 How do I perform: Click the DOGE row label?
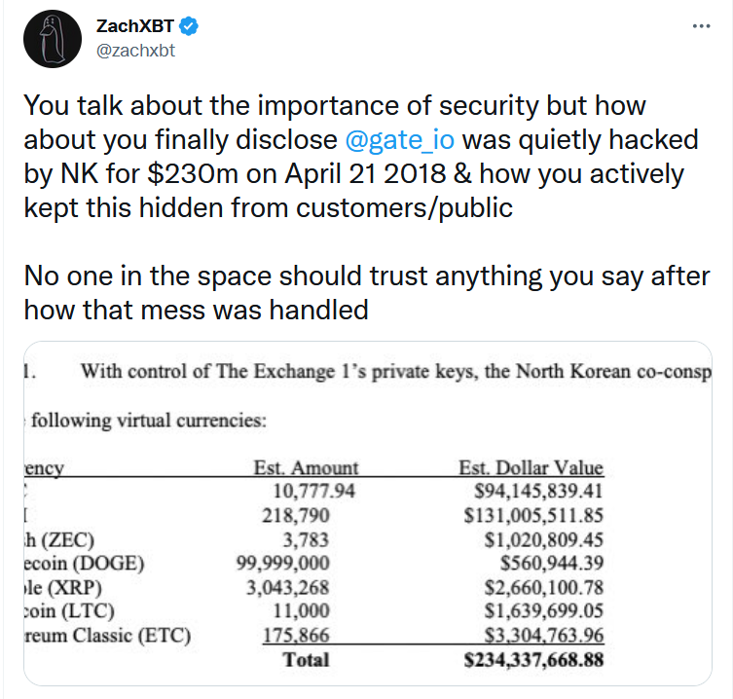(x=87, y=563)
